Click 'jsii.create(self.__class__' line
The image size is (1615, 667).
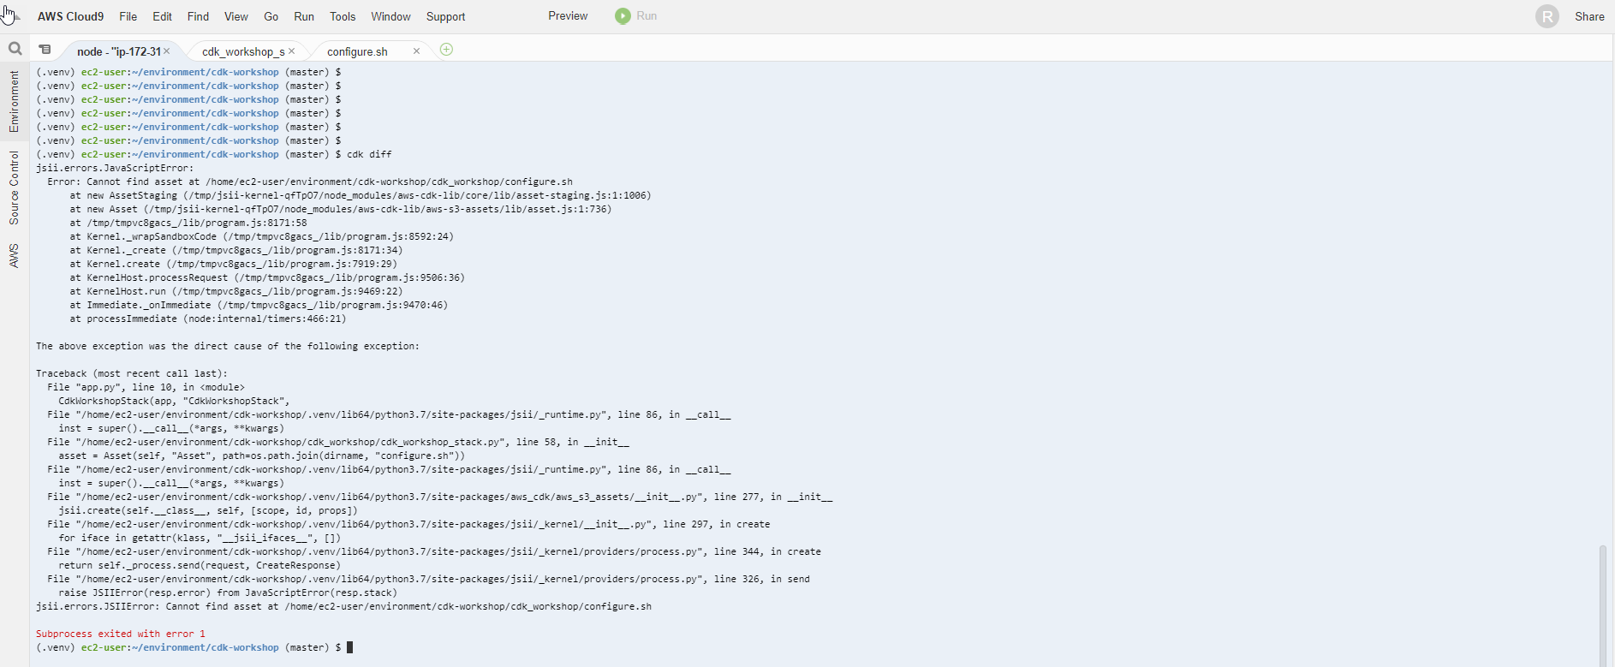208,510
